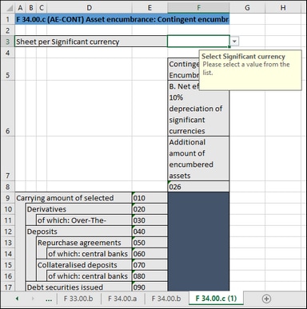Click 'Repurchase agreements' row label
Viewport: 307px width, 309px height.
pos(84,243)
